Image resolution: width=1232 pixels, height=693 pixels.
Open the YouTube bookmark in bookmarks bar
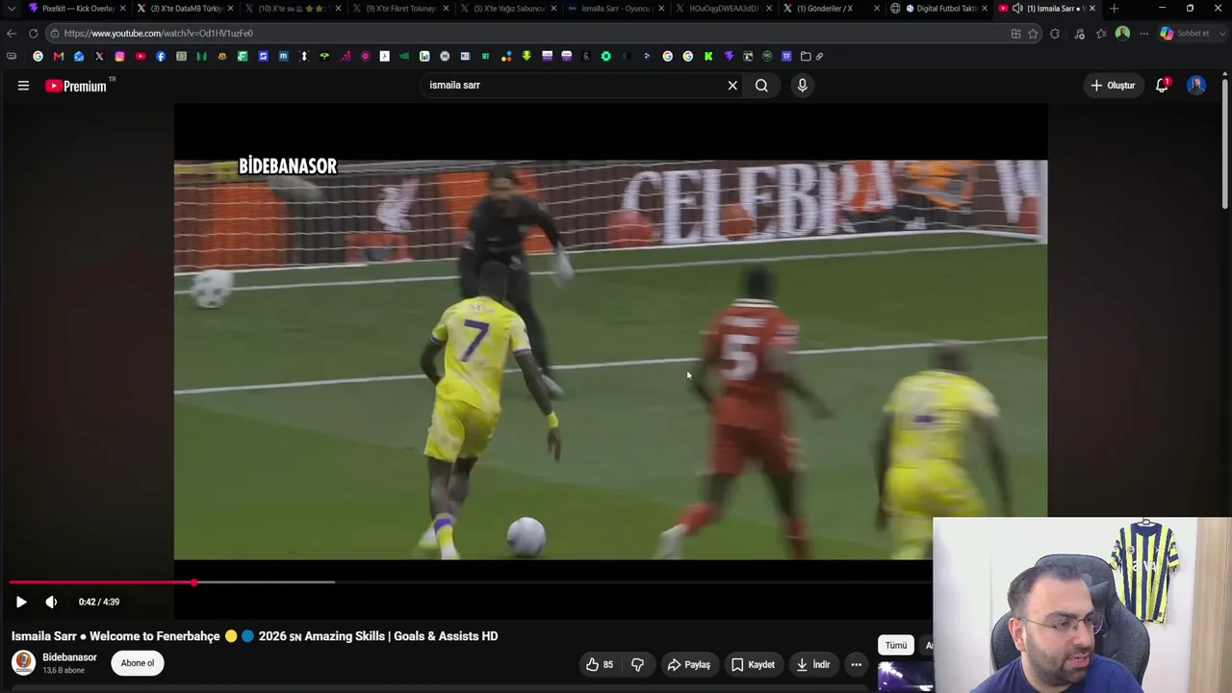141,56
